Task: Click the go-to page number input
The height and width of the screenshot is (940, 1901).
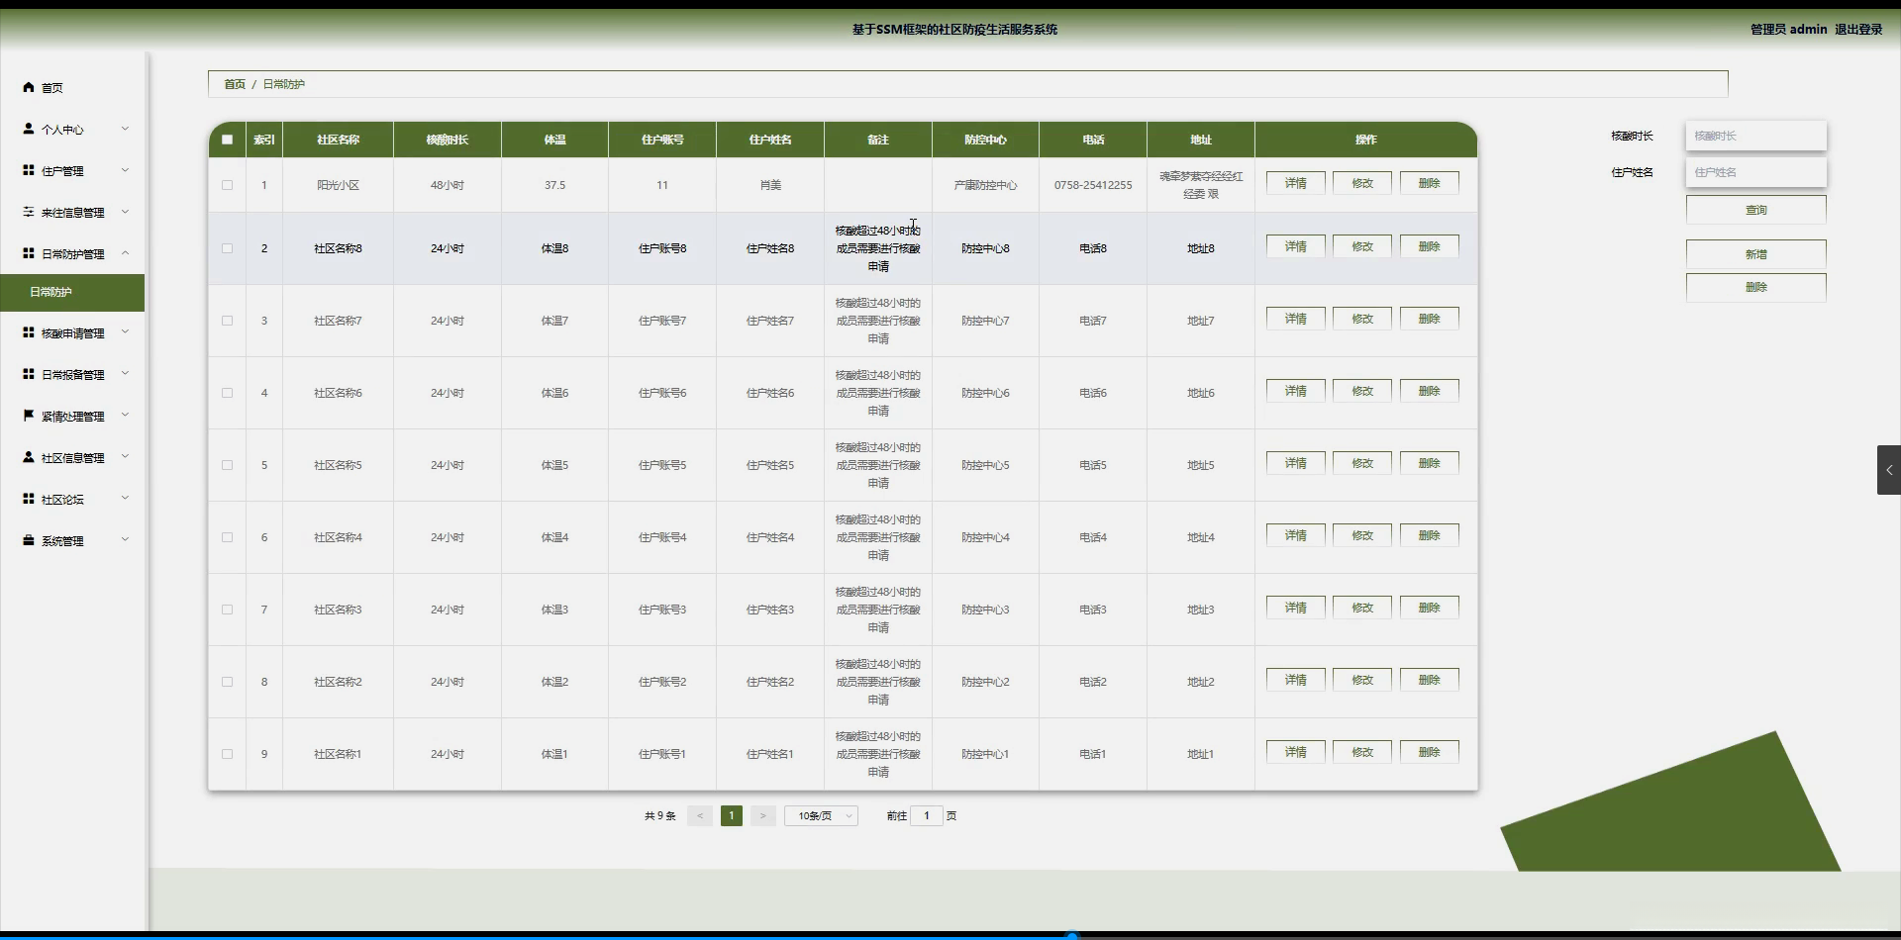Action: coord(927,816)
